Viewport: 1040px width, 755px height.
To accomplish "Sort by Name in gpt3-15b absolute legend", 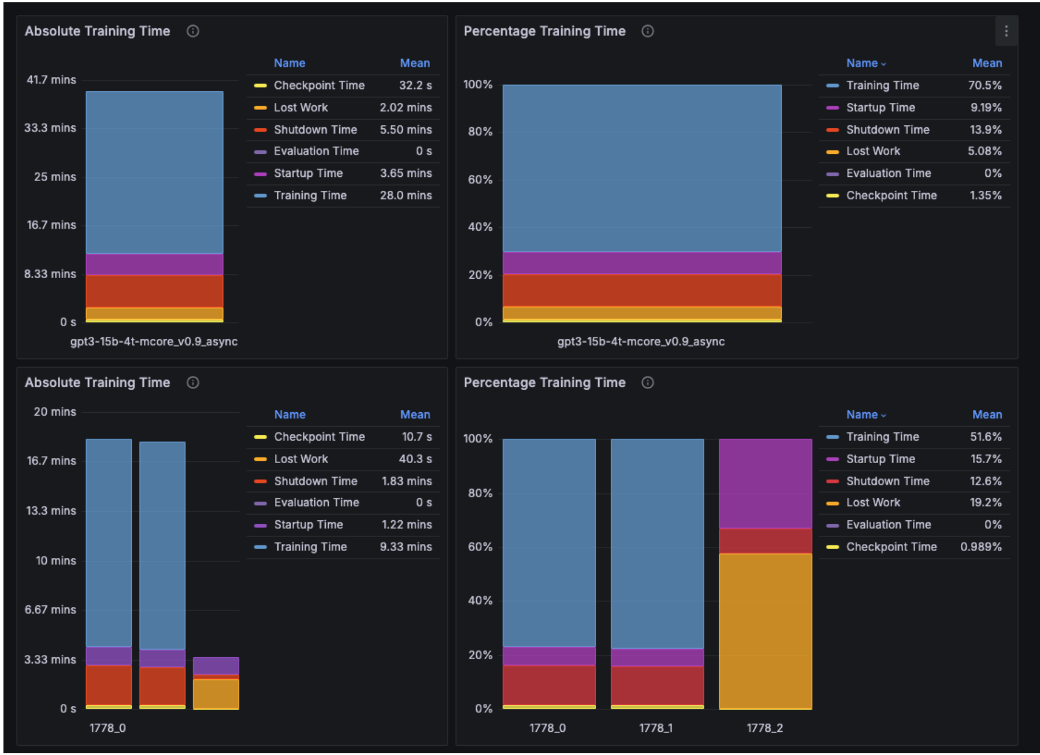I will click(289, 63).
